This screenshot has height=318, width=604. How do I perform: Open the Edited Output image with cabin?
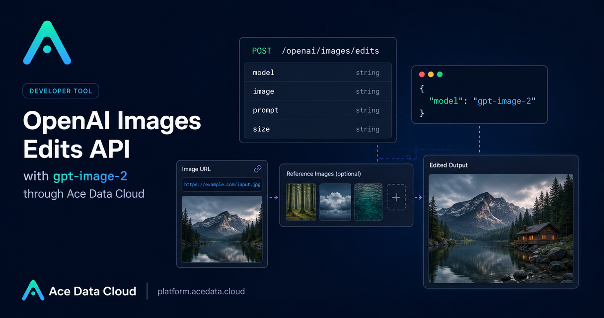tap(501, 228)
